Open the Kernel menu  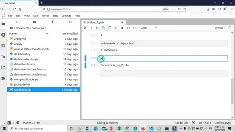click(x=45, y=16)
